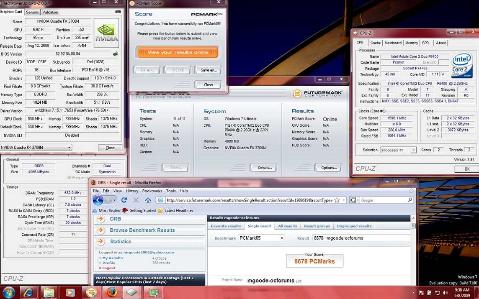Open Firefox History menu

[x=131, y=191]
